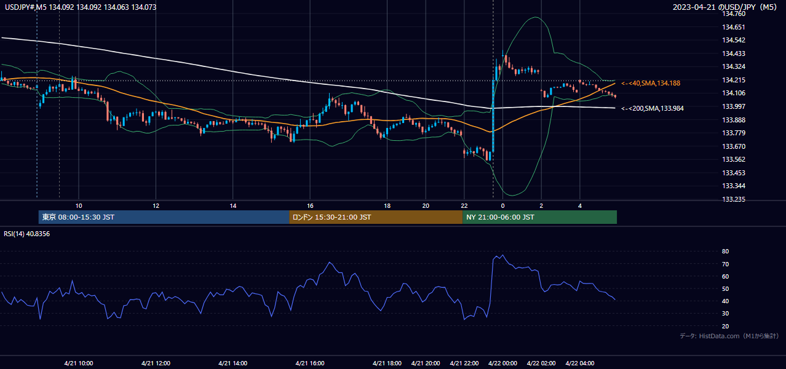The width and height of the screenshot is (786, 369).
Task: Click the 4/21 12:00 date label
Action: pos(156,363)
